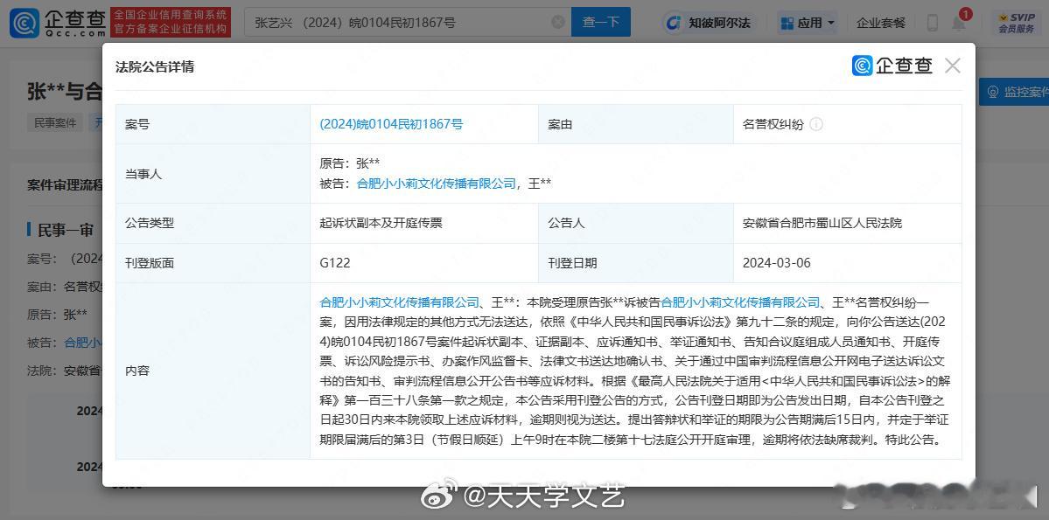The height and width of the screenshot is (520, 1049).
Task: Click the date 2024-03-06
Action: (777, 263)
